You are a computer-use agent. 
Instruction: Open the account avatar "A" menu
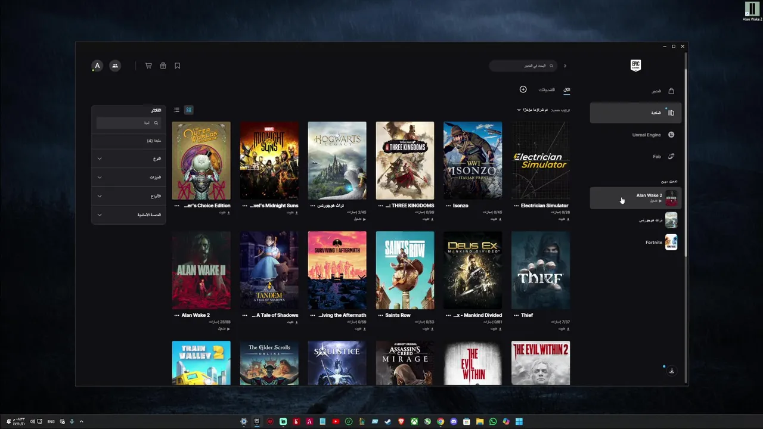[97, 66]
